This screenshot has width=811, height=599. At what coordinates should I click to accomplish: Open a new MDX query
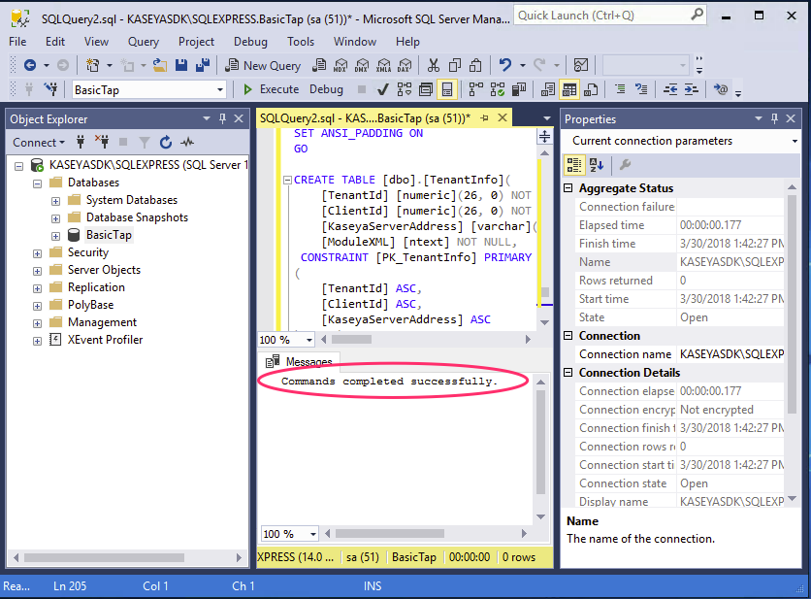pyautogui.click(x=341, y=65)
